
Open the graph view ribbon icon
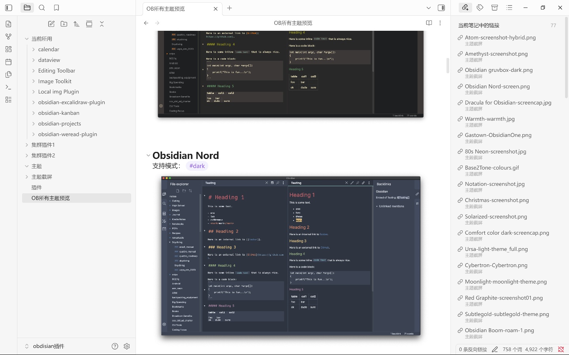(9, 37)
